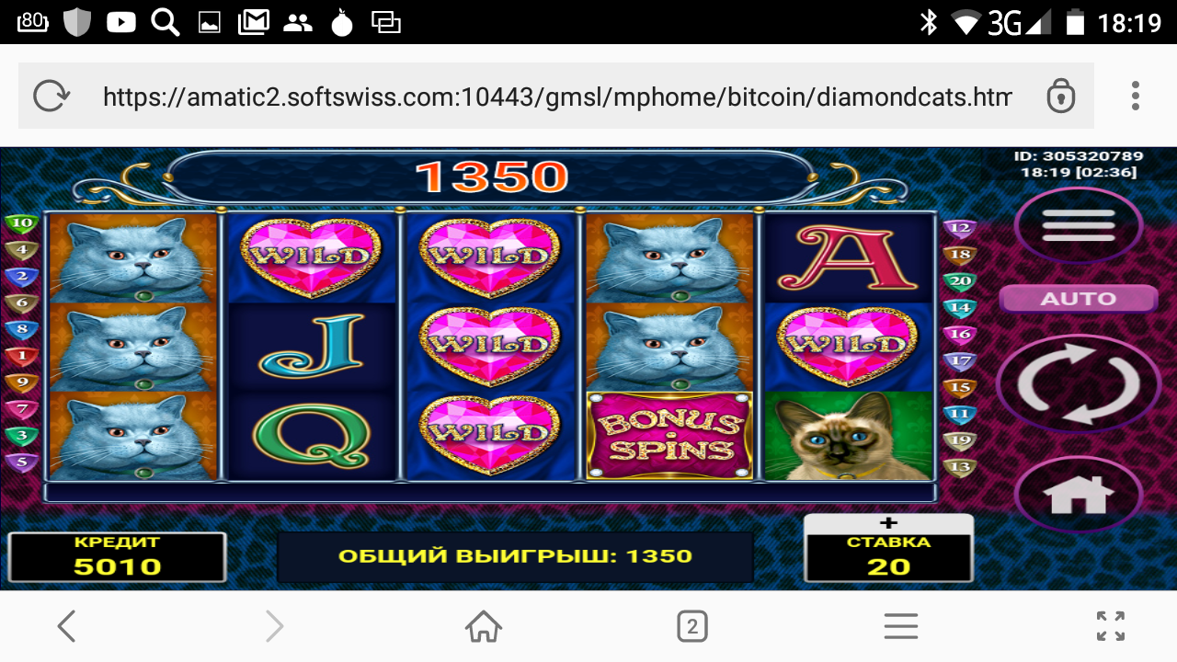
Task: Open browser three-dot overflow menu
Action: coord(1136,96)
